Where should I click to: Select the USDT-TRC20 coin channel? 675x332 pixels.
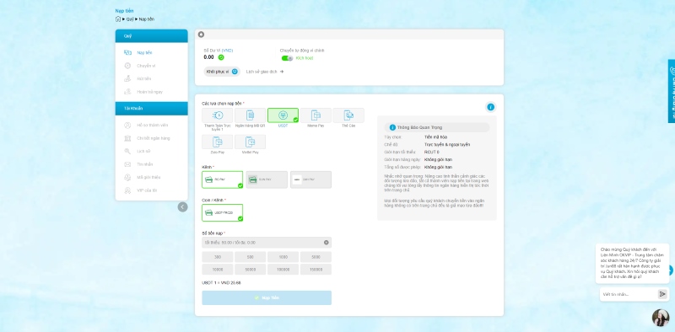tap(222, 213)
